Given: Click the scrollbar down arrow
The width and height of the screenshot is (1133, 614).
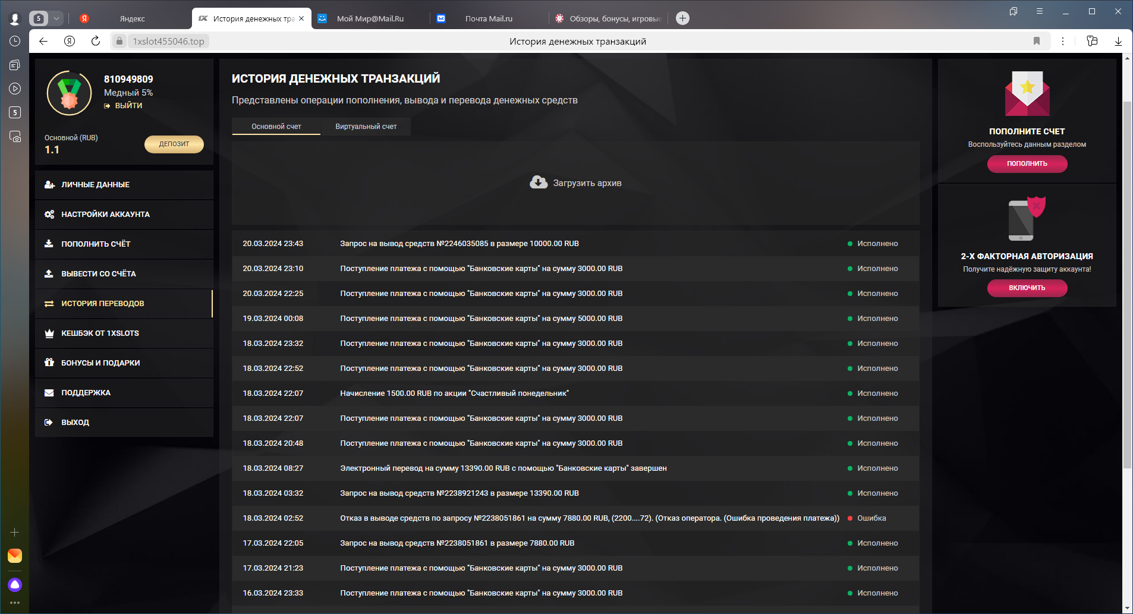Looking at the screenshot, I should tap(1127, 608).
